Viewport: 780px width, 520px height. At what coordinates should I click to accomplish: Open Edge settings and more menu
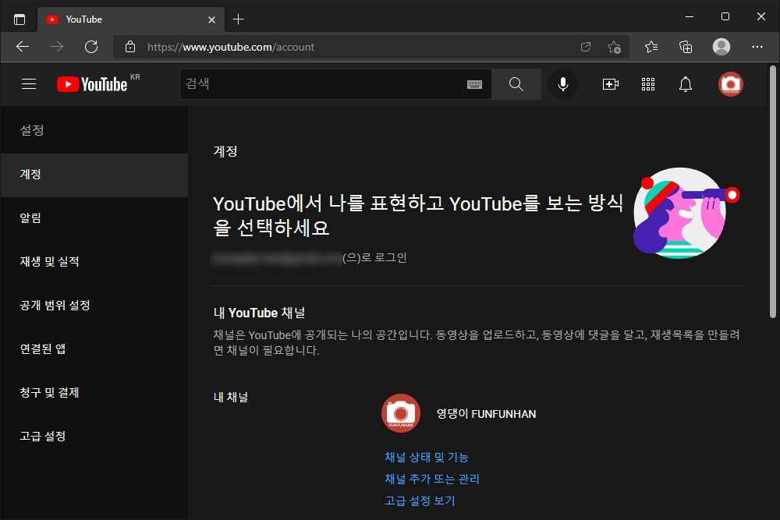[757, 47]
